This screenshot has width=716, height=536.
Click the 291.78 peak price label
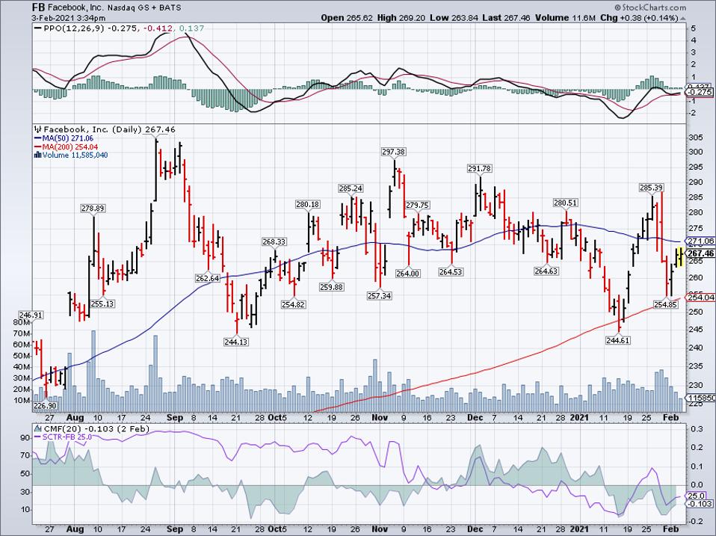[480, 168]
